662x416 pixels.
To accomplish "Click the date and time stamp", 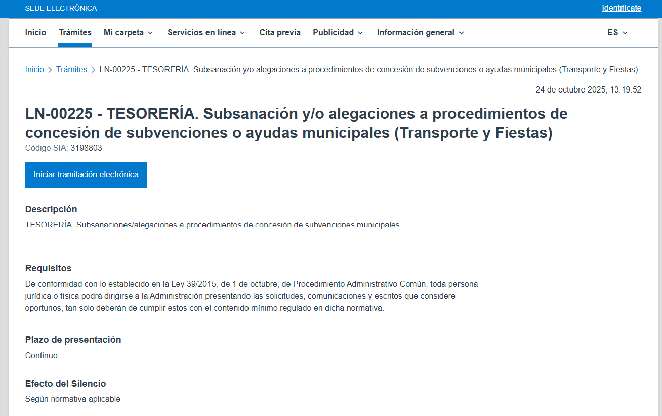I will (588, 90).
